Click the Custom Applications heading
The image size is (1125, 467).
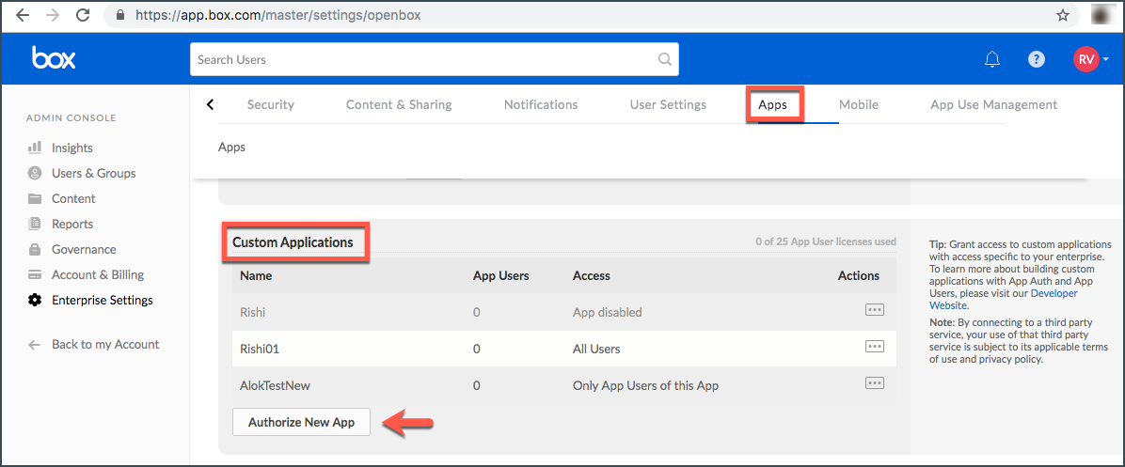click(x=293, y=242)
